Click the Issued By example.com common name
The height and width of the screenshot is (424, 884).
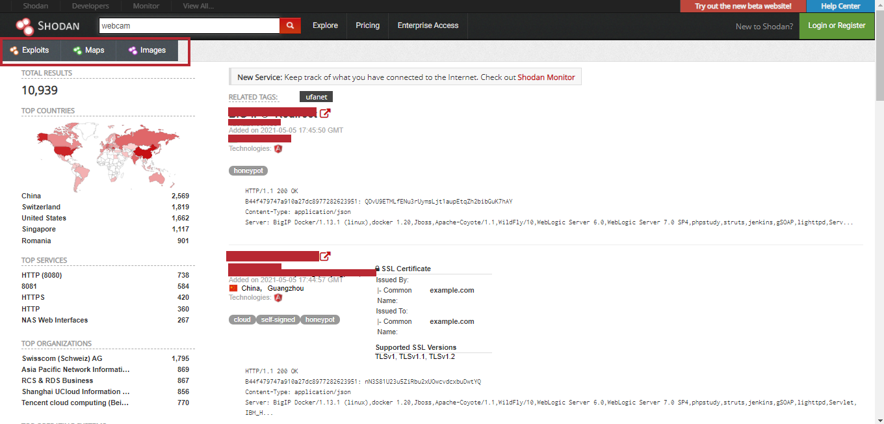pos(452,290)
